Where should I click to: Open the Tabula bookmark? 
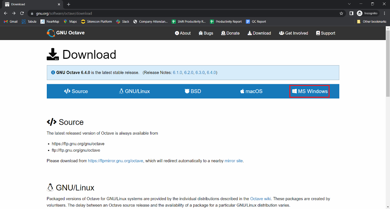(x=29, y=22)
